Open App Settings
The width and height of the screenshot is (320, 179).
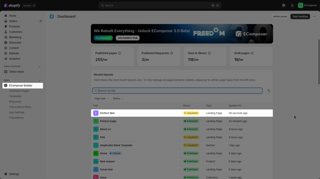[x=17, y=112]
